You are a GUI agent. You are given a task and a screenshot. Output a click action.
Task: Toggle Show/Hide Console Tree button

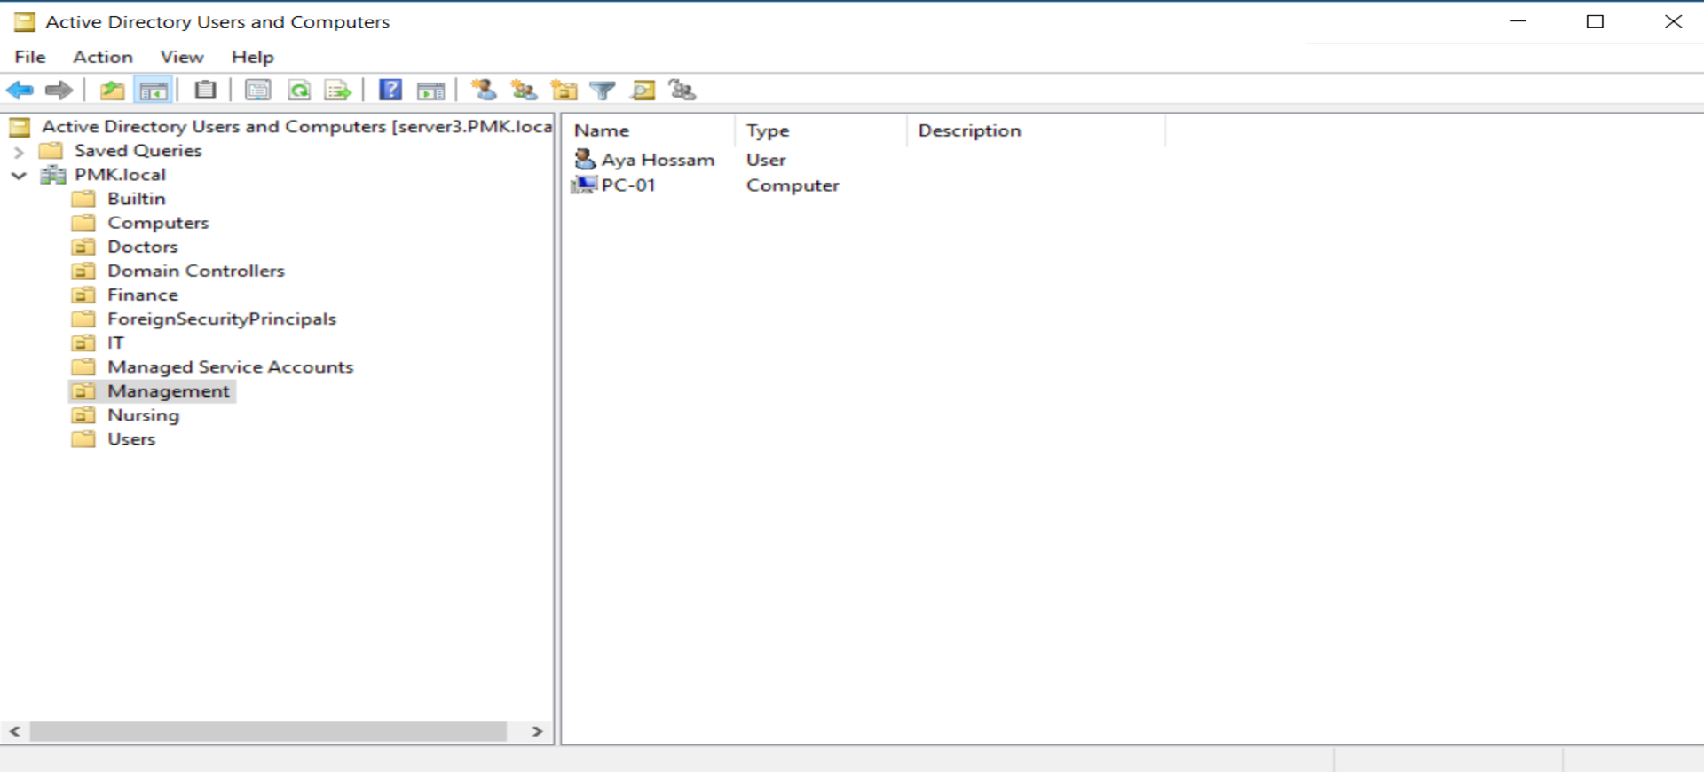click(154, 91)
